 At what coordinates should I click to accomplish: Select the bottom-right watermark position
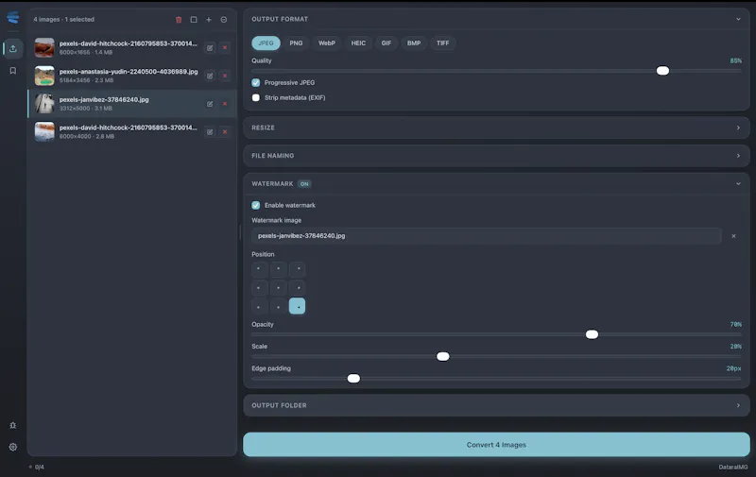(298, 306)
